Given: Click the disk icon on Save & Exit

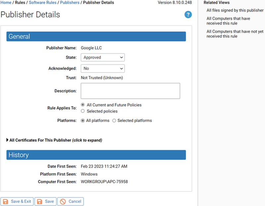Looking at the screenshot, I should (5, 201).
